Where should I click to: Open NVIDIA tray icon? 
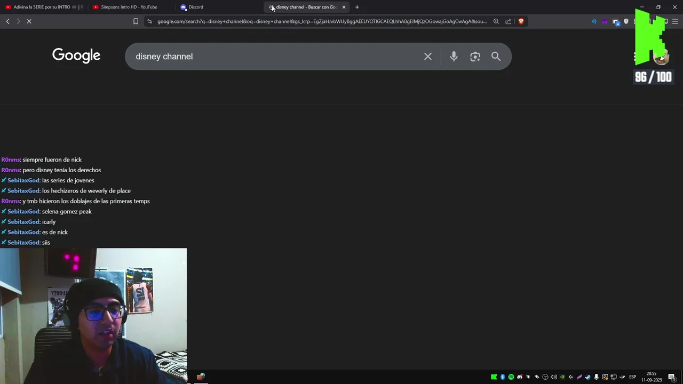(x=562, y=377)
